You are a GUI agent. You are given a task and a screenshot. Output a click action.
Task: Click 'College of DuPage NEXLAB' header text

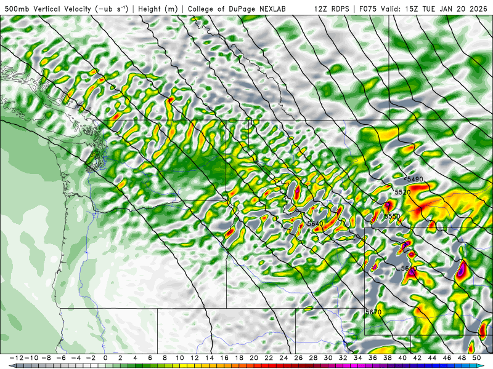(x=237, y=9)
